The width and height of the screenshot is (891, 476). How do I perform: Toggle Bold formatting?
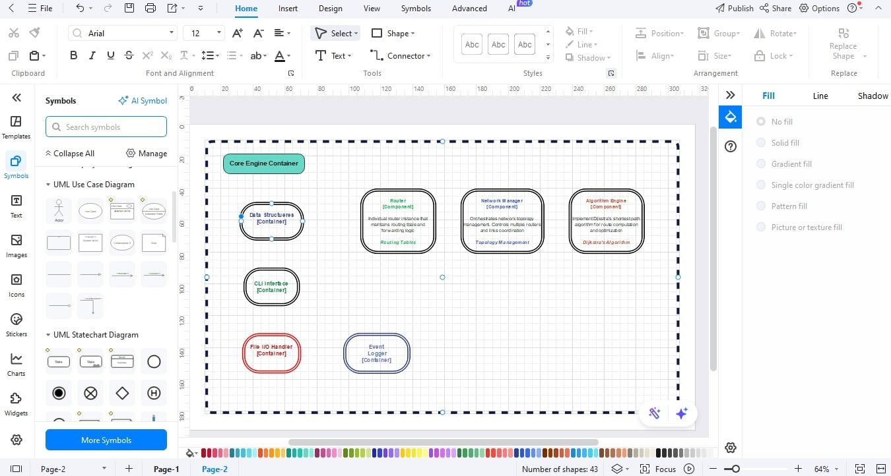click(x=73, y=55)
